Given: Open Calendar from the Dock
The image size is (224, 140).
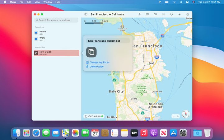Looking at the screenshot, I should [x=95, y=133].
